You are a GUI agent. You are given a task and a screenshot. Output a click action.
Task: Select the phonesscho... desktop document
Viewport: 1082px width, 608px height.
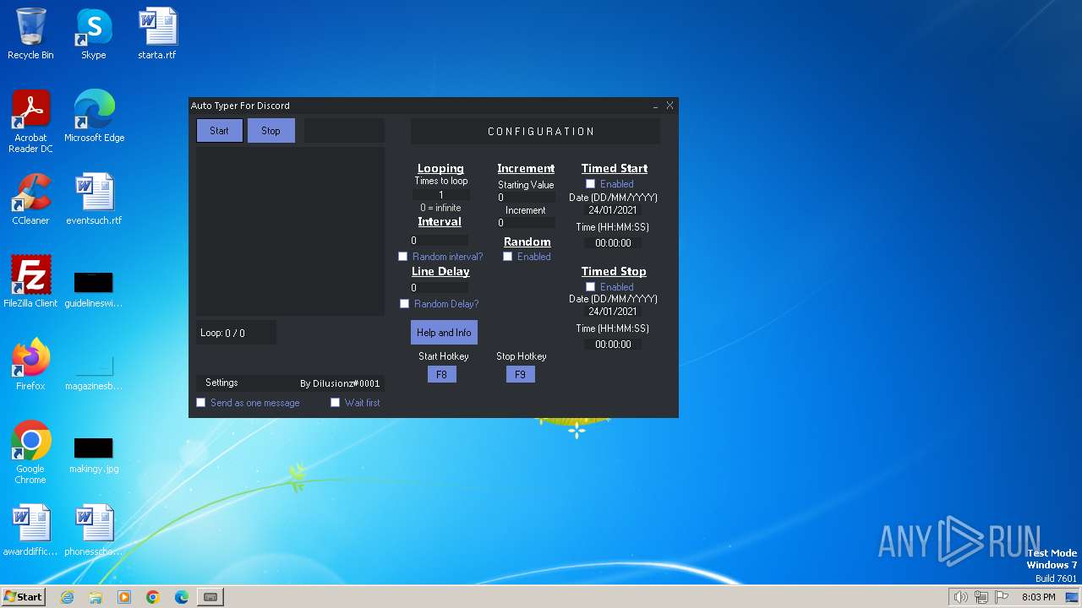(94, 529)
